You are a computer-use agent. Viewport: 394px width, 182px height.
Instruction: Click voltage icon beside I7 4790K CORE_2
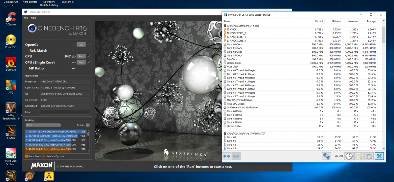(x=225, y=33)
